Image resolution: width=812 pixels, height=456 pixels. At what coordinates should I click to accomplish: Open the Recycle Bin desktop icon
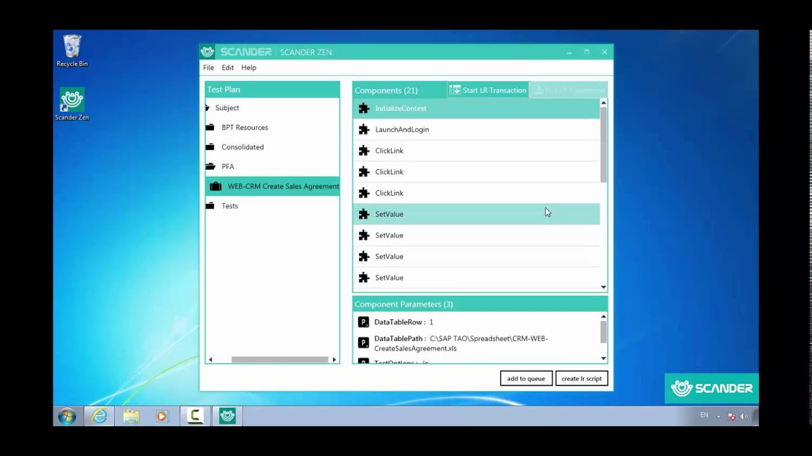[x=72, y=51]
